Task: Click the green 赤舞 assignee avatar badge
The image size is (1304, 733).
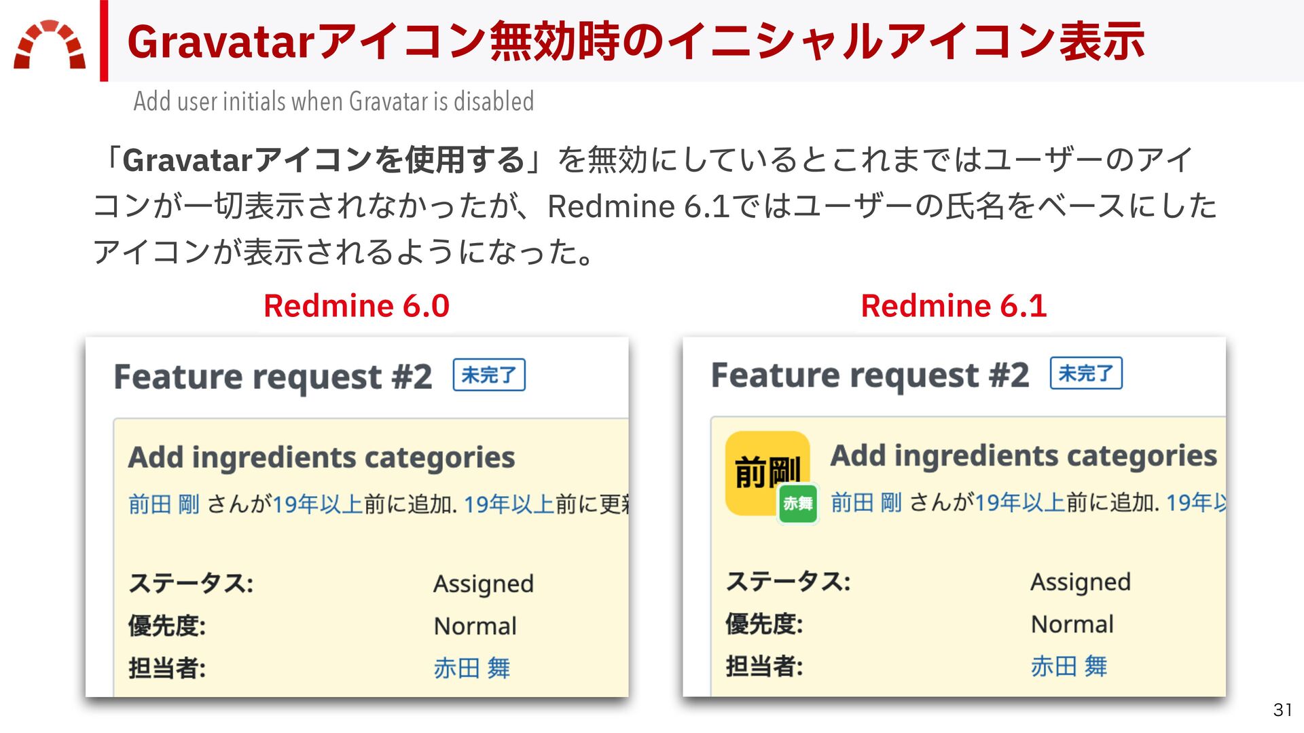Action: (x=797, y=503)
